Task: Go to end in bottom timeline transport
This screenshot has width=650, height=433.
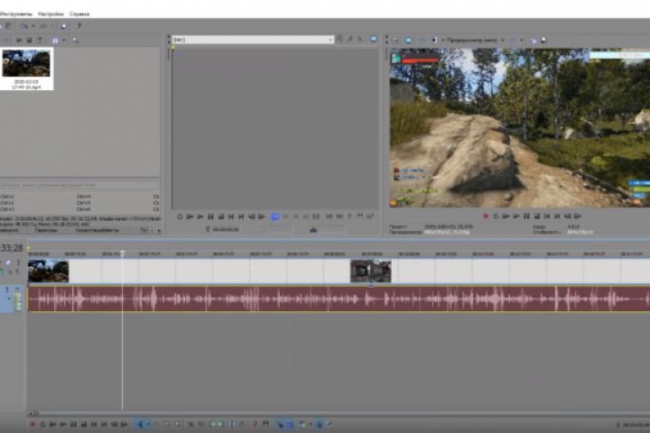Action: [104, 424]
